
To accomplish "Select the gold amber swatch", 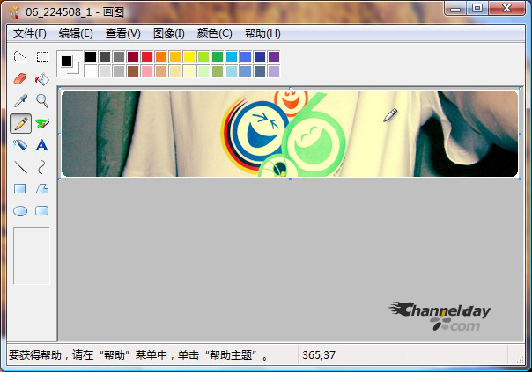I will tap(175, 57).
